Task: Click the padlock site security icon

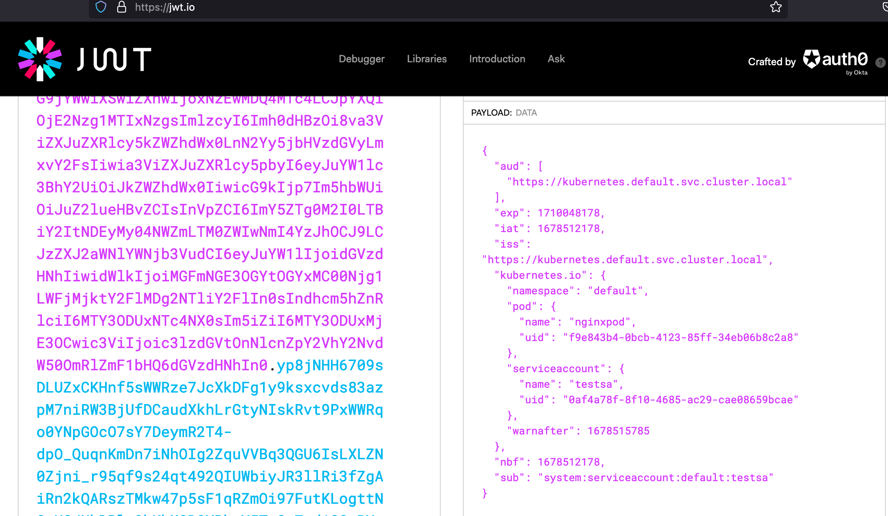Action: coord(122,7)
